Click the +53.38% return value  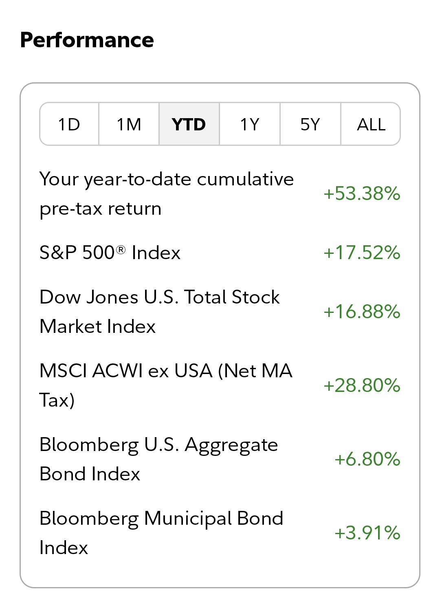[x=362, y=194]
